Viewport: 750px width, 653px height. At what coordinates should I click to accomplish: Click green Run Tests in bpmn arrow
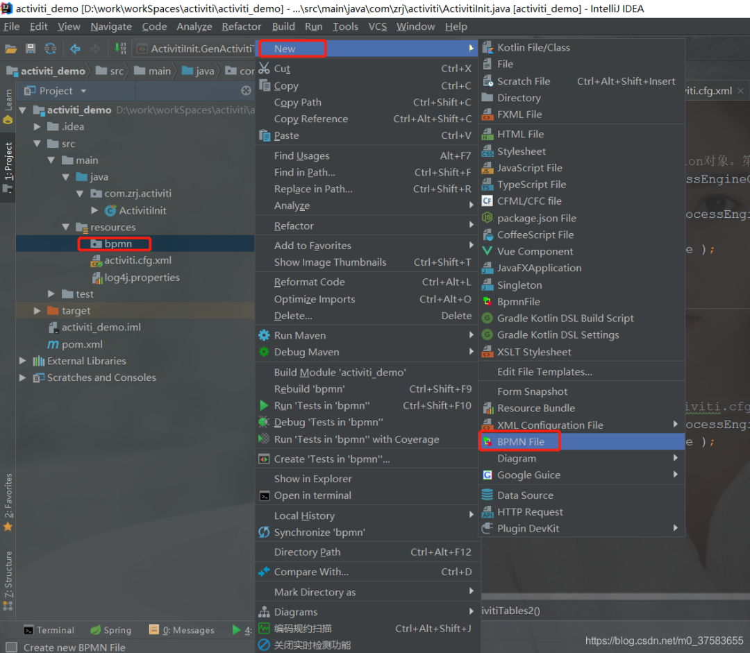point(264,405)
